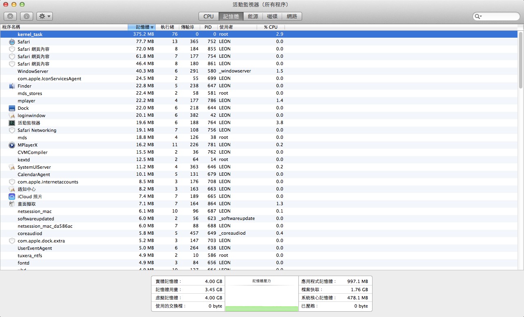Viewport: 524px width, 317px height.
Task: Click the 記憶體壓力 graph
Action: tap(262, 294)
